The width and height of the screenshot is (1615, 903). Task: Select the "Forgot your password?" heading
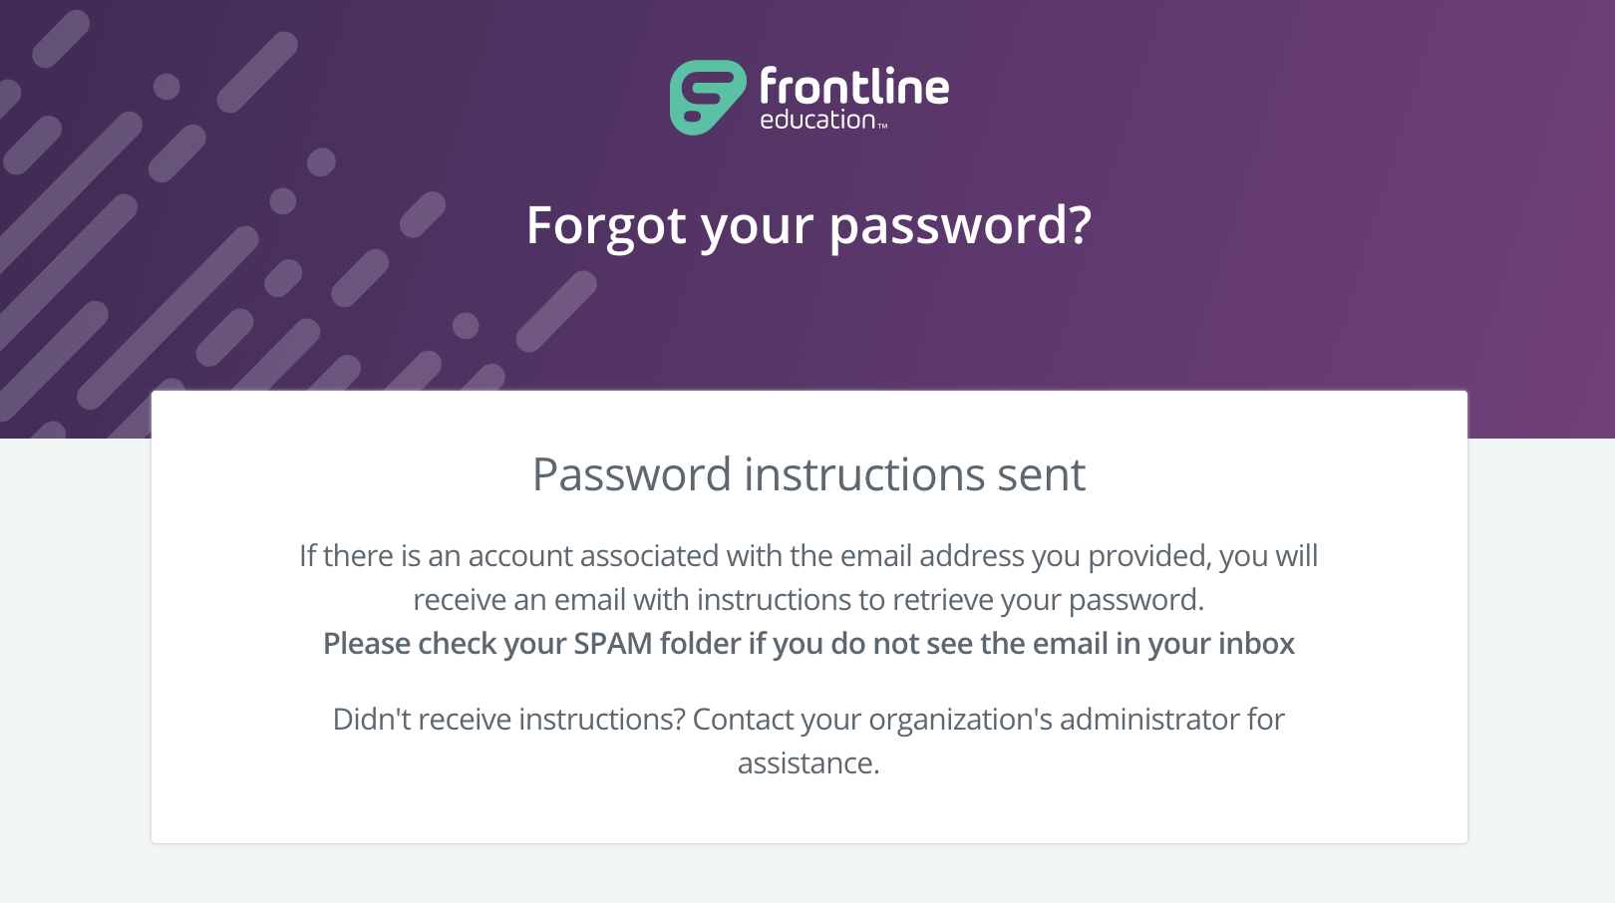tap(808, 226)
